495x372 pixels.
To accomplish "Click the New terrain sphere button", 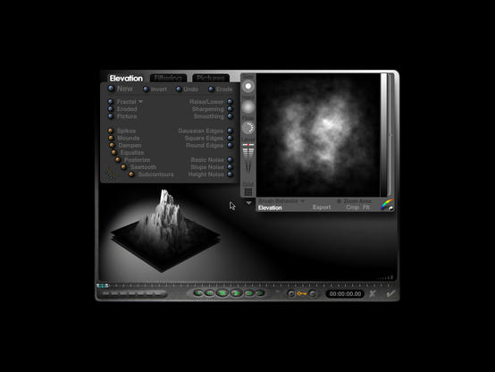I will pos(111,89).
